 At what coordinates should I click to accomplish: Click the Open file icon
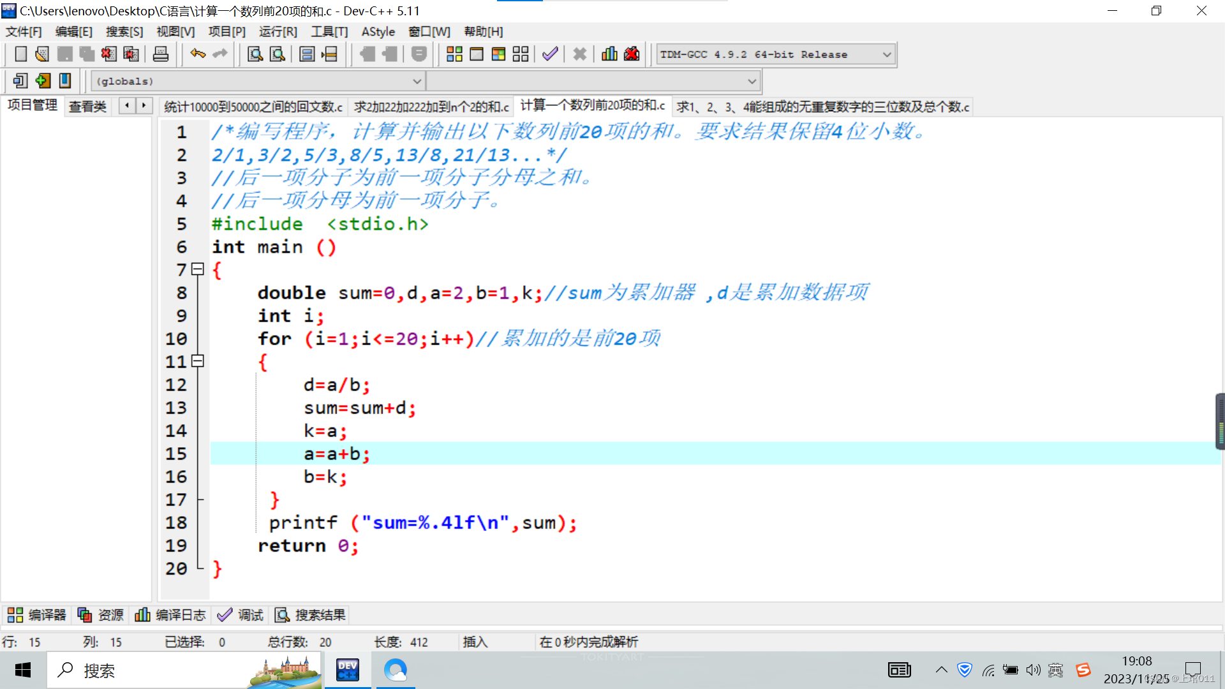pyautogui.click(x=42, y=54)
